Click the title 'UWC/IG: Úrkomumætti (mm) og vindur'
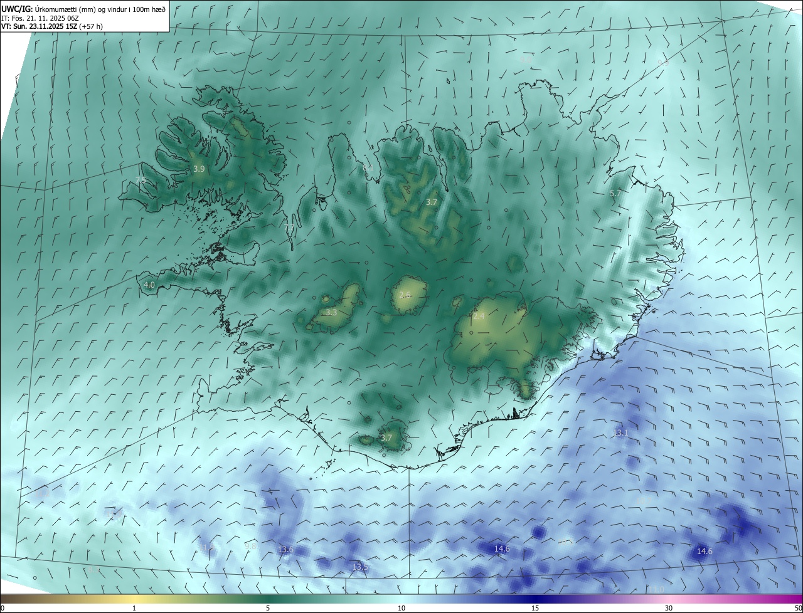This screenshot has width=803, height=613. pos(84,8)
